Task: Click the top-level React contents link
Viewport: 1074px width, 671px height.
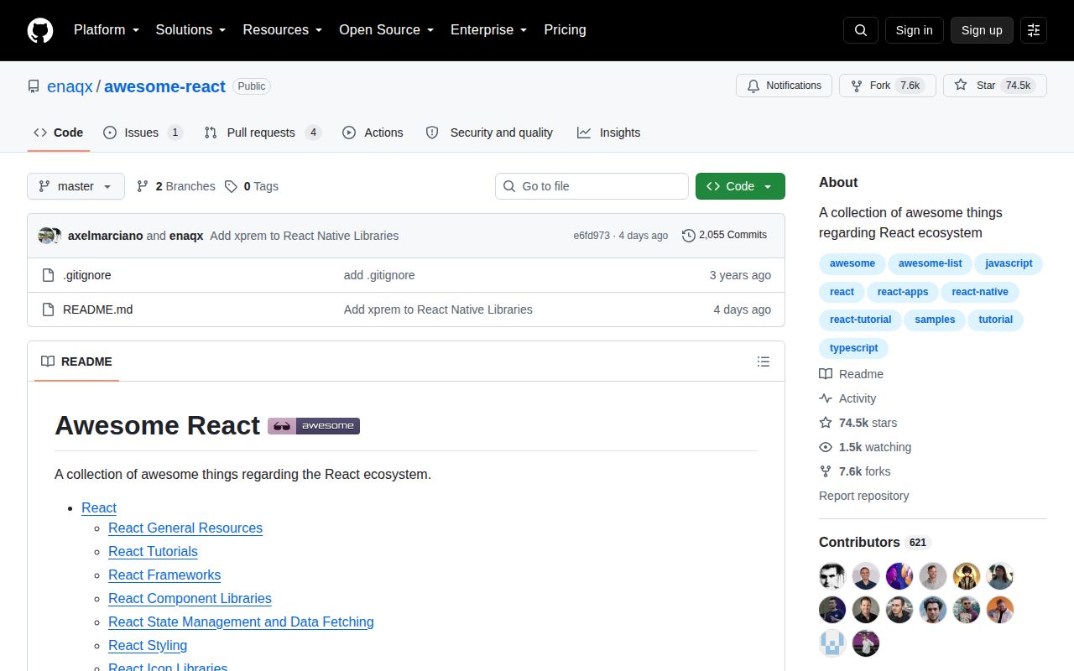Action: 99,507
